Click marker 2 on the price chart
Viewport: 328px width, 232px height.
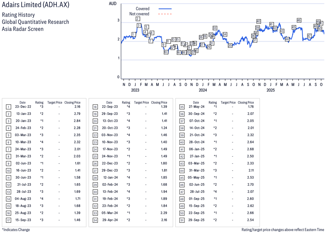137,19
